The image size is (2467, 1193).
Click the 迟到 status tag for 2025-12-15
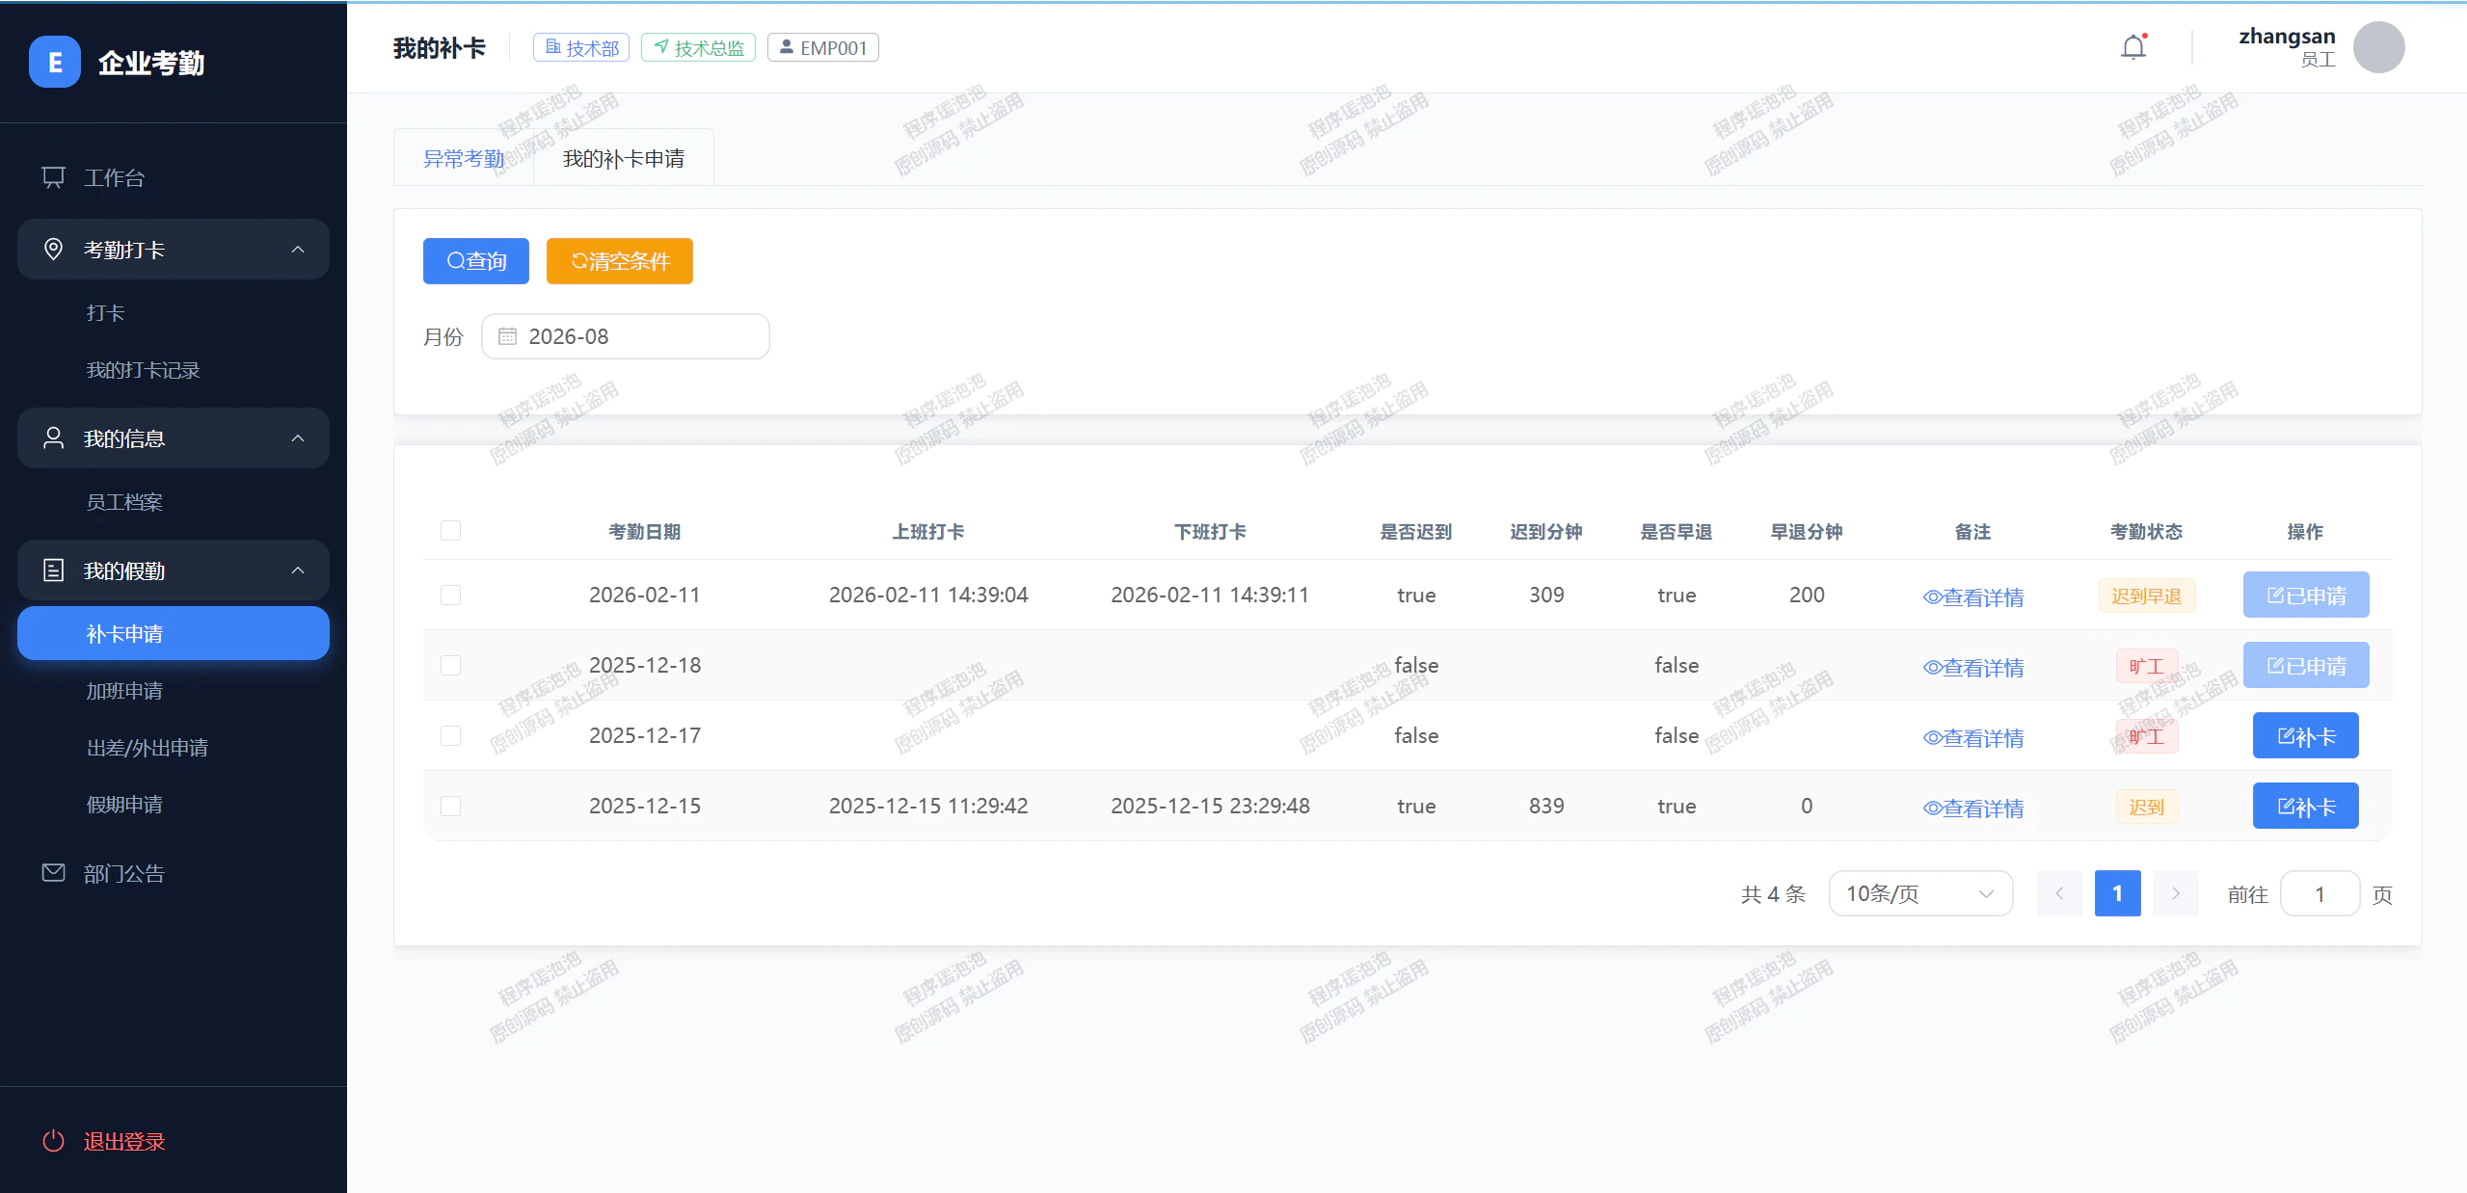point(2146,807)
